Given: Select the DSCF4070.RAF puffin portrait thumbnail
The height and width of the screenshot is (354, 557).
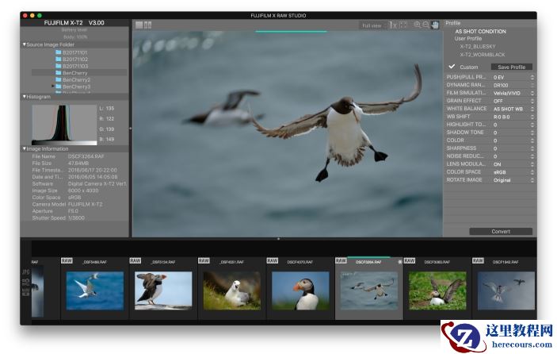Looking at the screenshot, I should pos(300,291).
